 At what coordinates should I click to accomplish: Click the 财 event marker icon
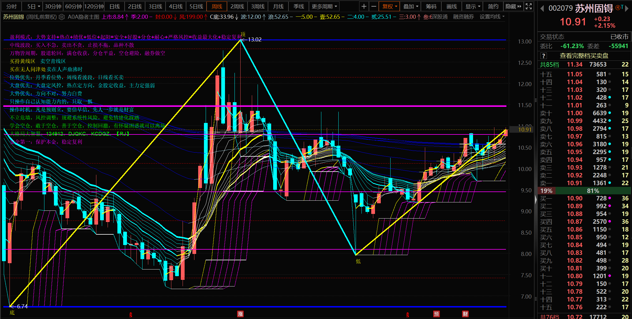[x=465, y=314]
